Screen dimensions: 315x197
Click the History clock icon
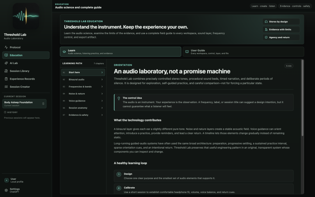pyautogui.click(x=5, y=112)
